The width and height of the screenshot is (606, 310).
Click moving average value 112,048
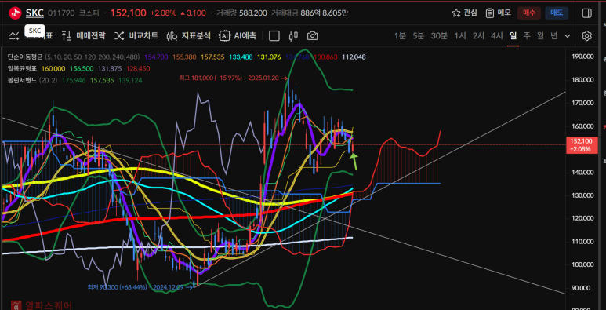(x=354, y=57)
